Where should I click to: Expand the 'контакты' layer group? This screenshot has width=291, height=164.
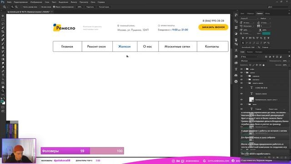tap(247, 80)
